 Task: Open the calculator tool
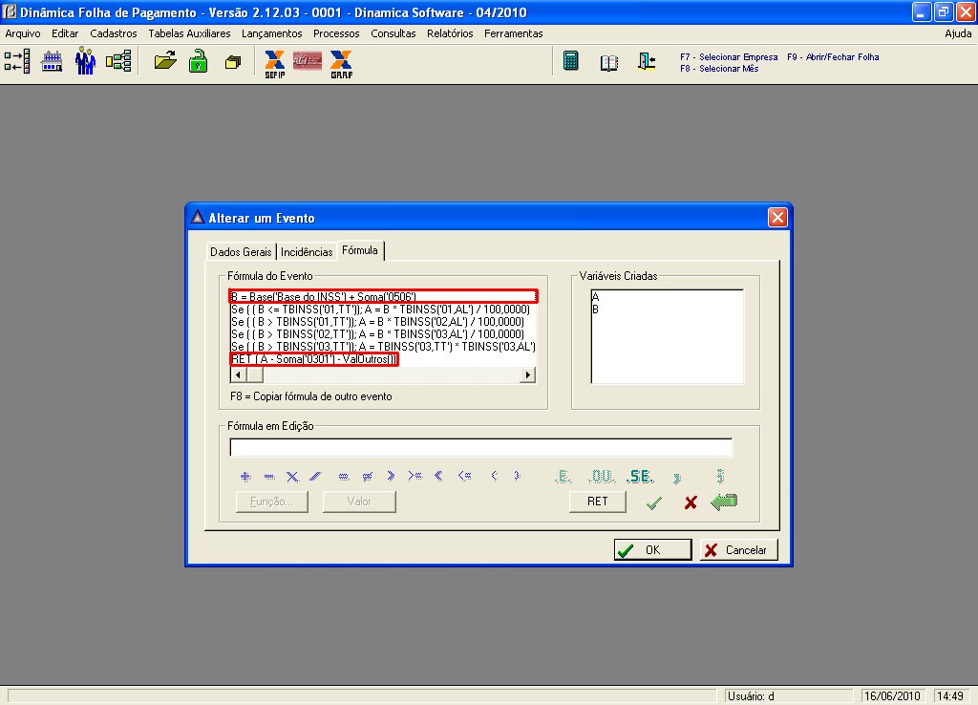click(x=571, y=60)
